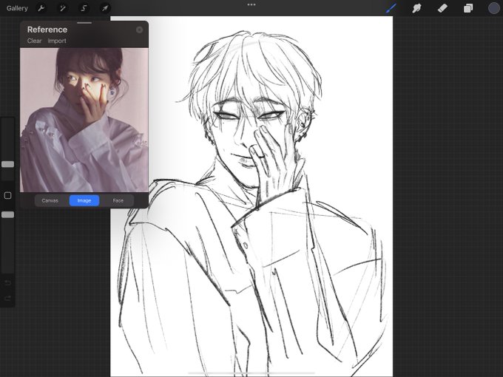The height and width of the screenshot is (377, 503).
Task: Clear the reference image
Action: [x=34, y=41]
